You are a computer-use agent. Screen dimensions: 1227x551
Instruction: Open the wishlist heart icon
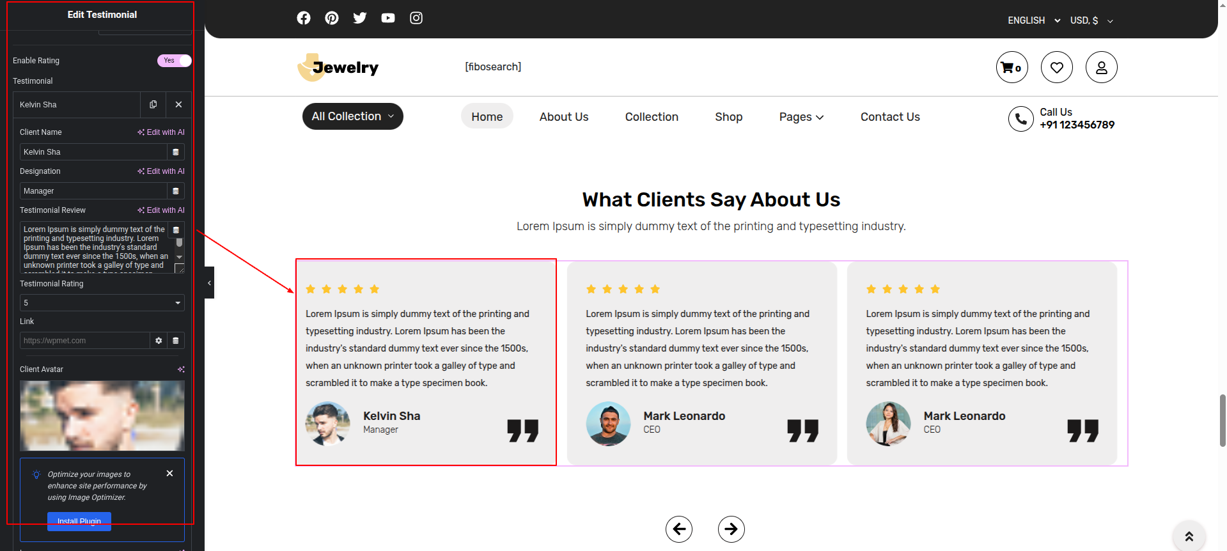click(1056, 67)
